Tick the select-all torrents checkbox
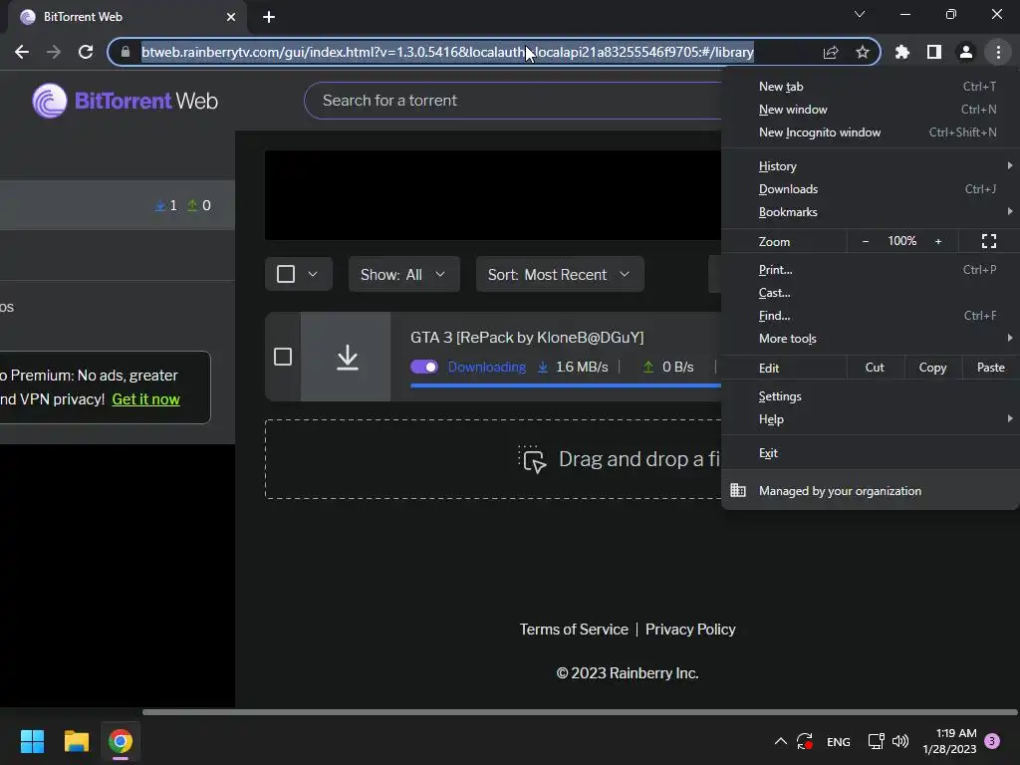The image size is (1020, 765). click(x=286, y=274)
